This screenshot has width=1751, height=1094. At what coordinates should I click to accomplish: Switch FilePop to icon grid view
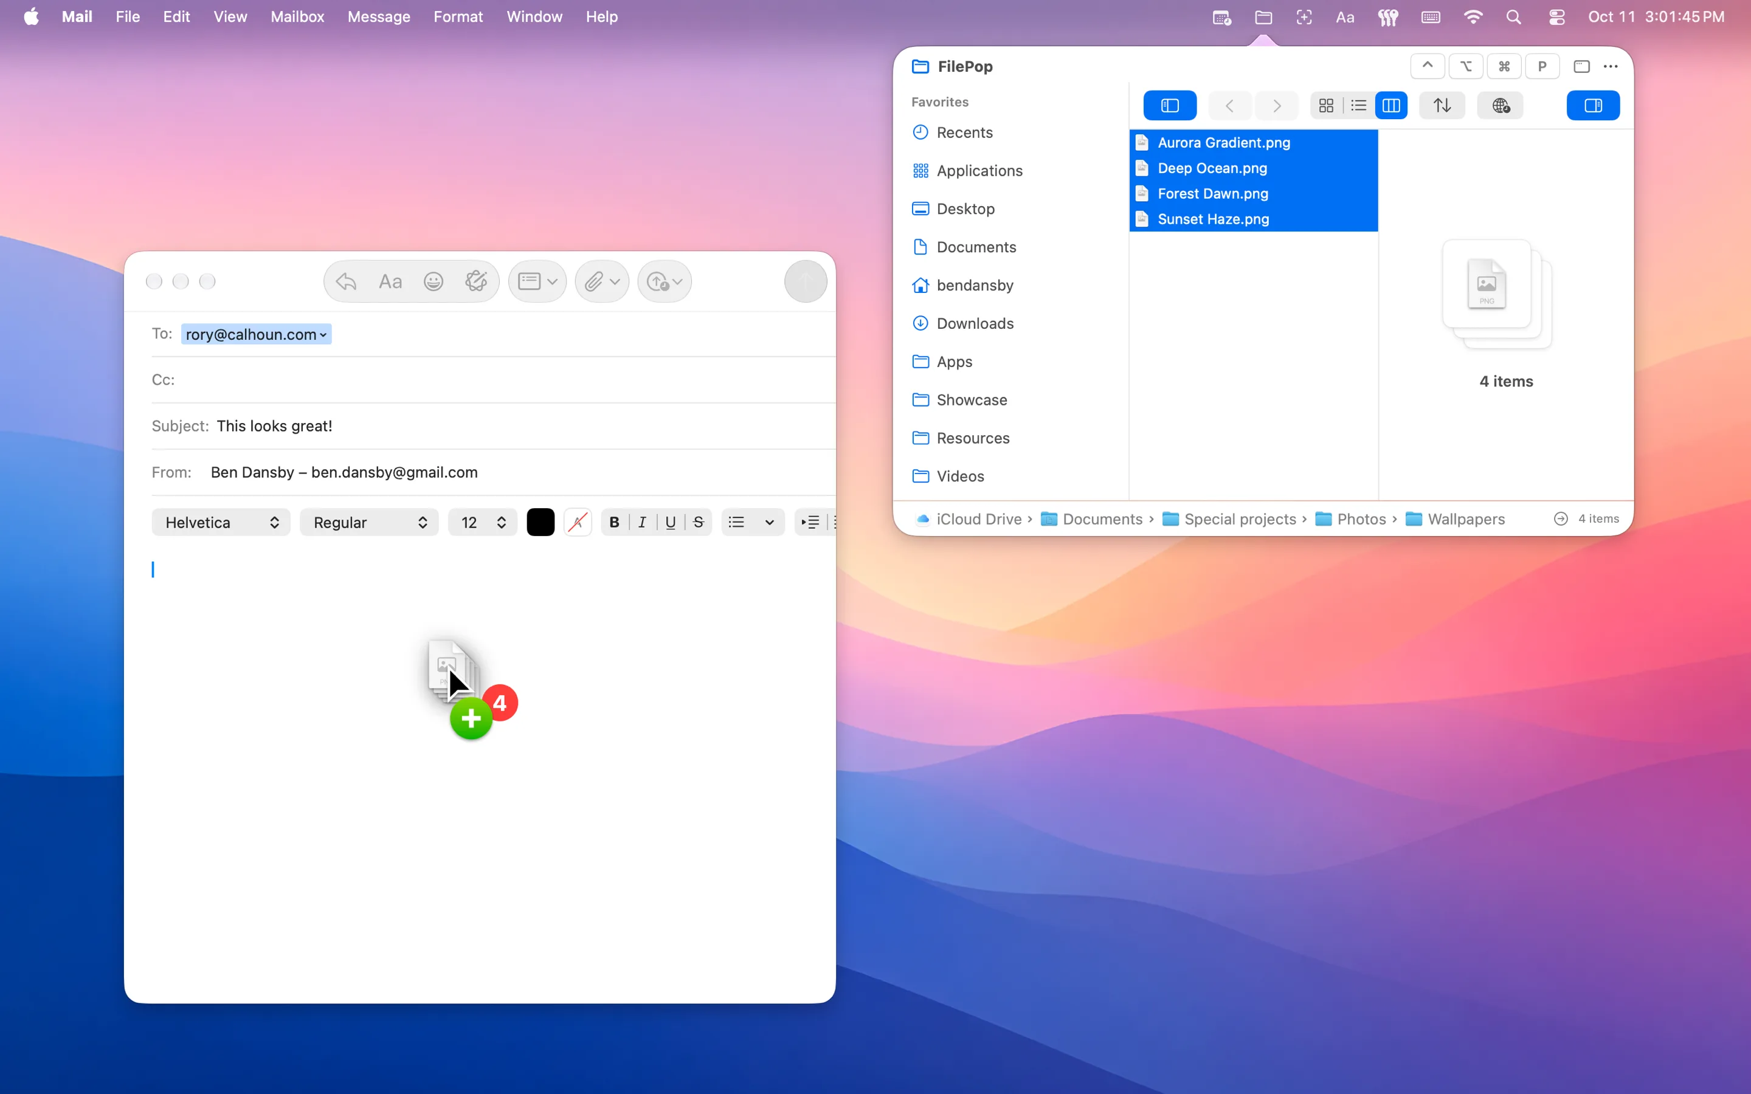[1325, 106]
